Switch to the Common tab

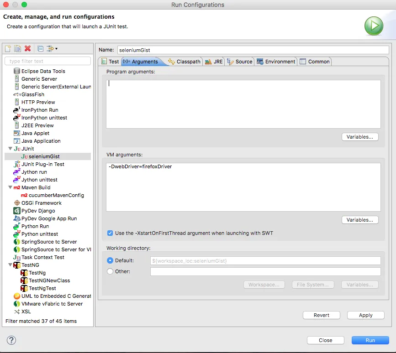point(315,62)
